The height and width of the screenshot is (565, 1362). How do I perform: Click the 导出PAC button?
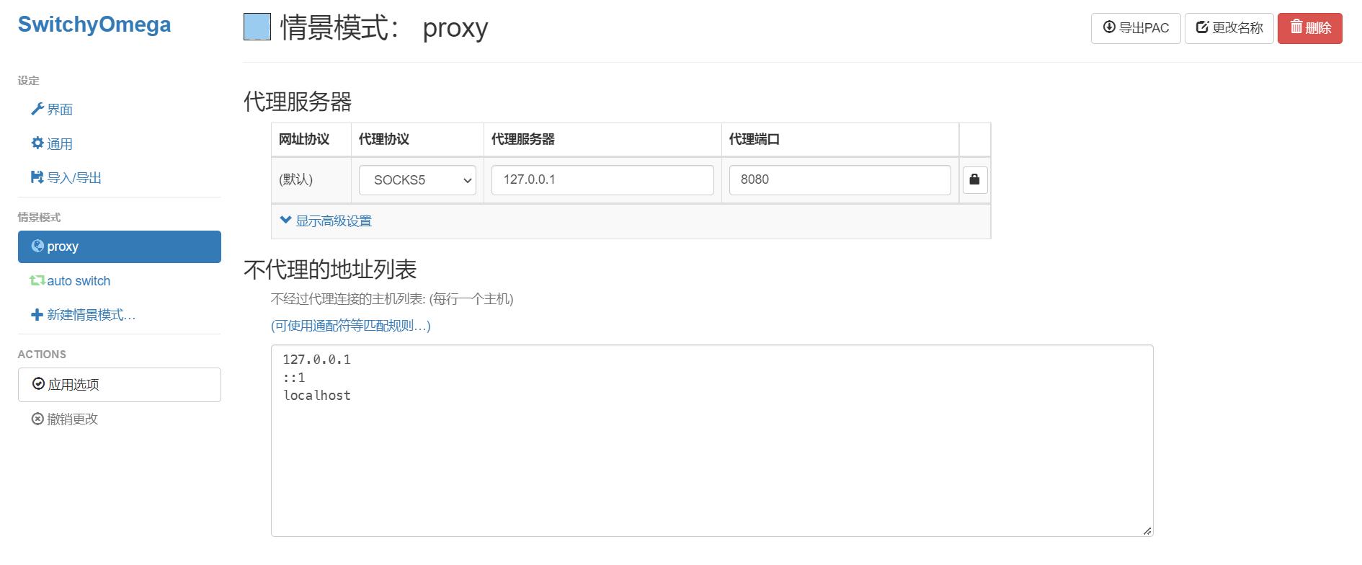[x=1136, y=28]
